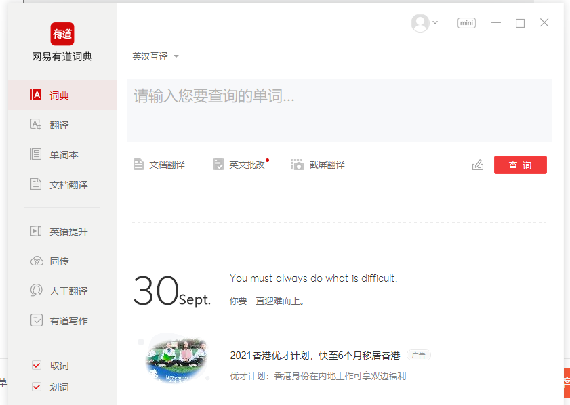The width and height of the screenshot is (570, 405).
Task: Toggle the 取词 checkbox
Action: pyautogui.click(x=37, y=365)
